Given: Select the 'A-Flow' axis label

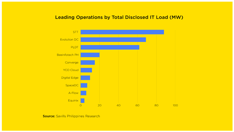Looking at the screenshot, I should (73, 93).
